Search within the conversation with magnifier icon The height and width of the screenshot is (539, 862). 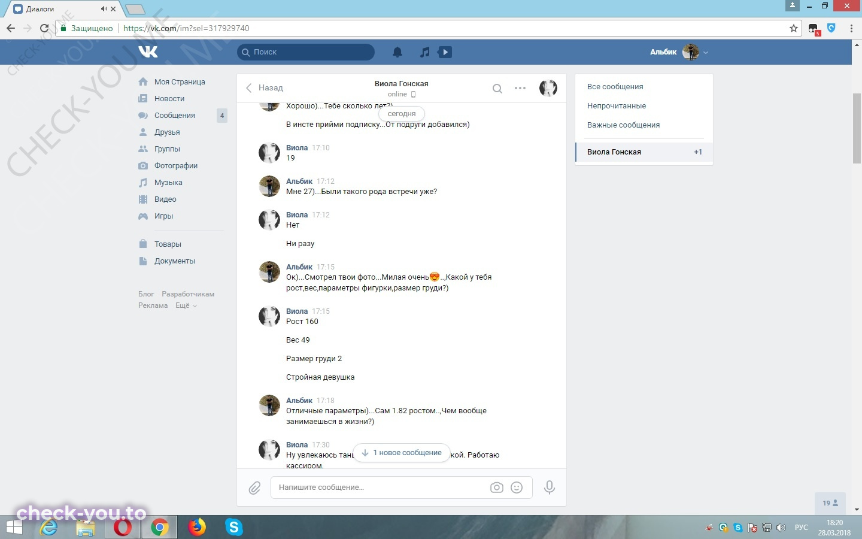point(497,89)
